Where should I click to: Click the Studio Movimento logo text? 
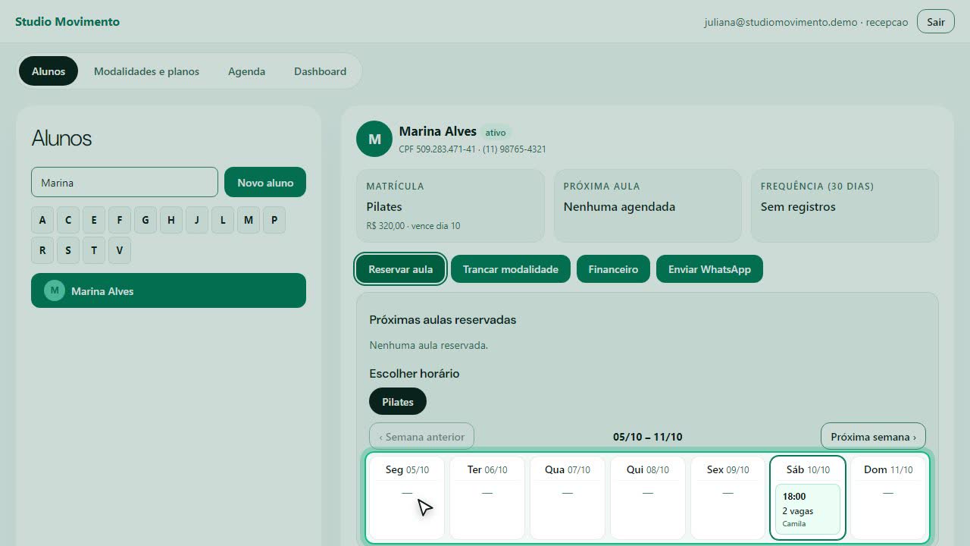tap(67, 21)
